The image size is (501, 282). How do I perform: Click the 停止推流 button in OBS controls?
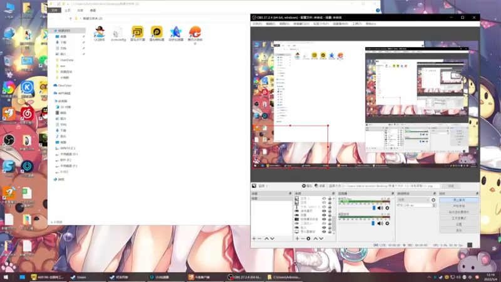pyautogui.click(x=459, y=200)
